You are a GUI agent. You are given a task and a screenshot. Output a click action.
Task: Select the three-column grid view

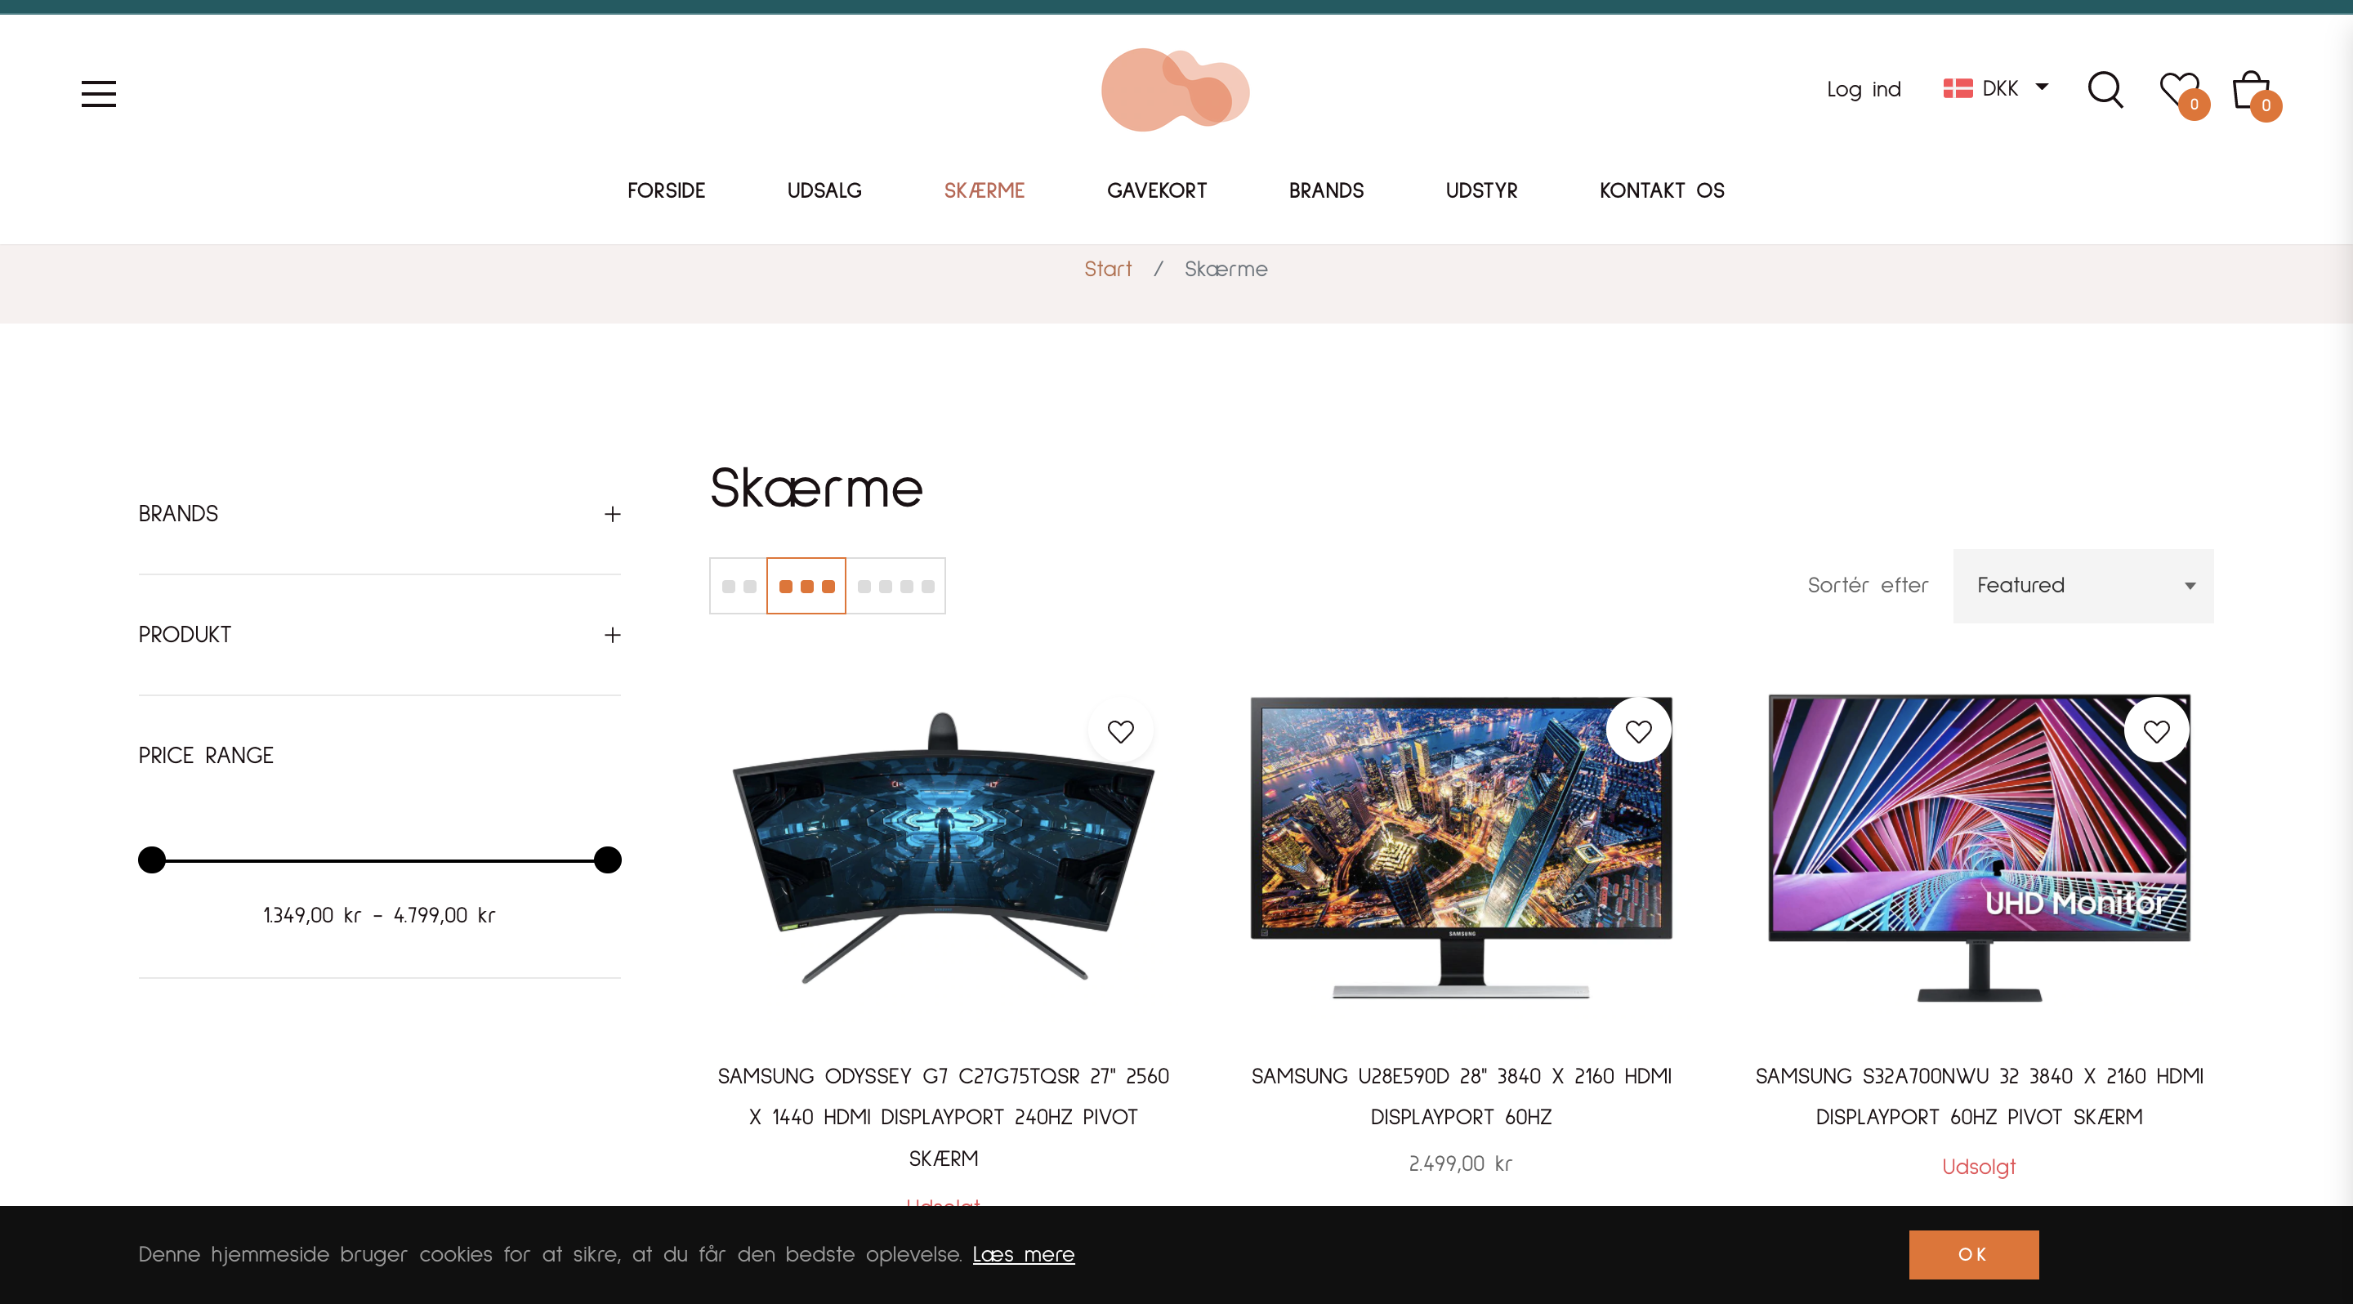pyautogui.click(x=806, y=587)
